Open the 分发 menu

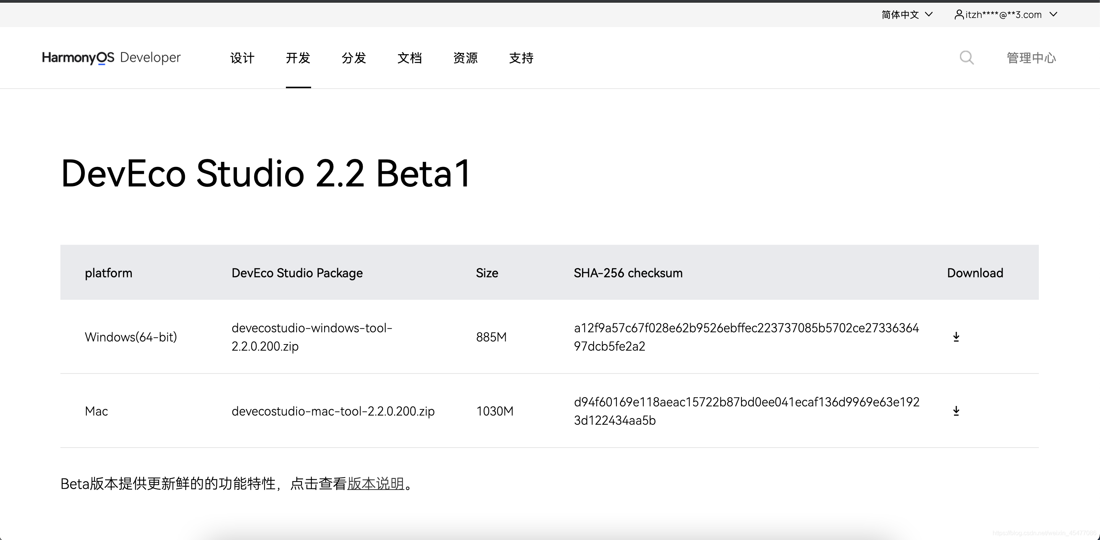pyautogui.click(x=354, y=58)
